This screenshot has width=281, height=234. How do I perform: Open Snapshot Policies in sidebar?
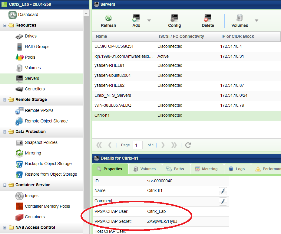pyautogui.click(x=41, y=143)
